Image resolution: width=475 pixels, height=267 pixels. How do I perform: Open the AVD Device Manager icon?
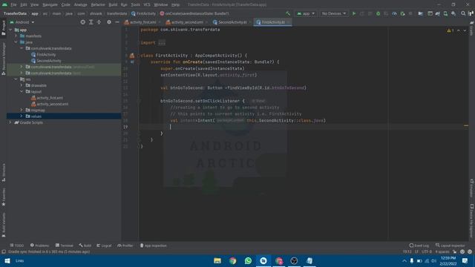coord(445,13)
